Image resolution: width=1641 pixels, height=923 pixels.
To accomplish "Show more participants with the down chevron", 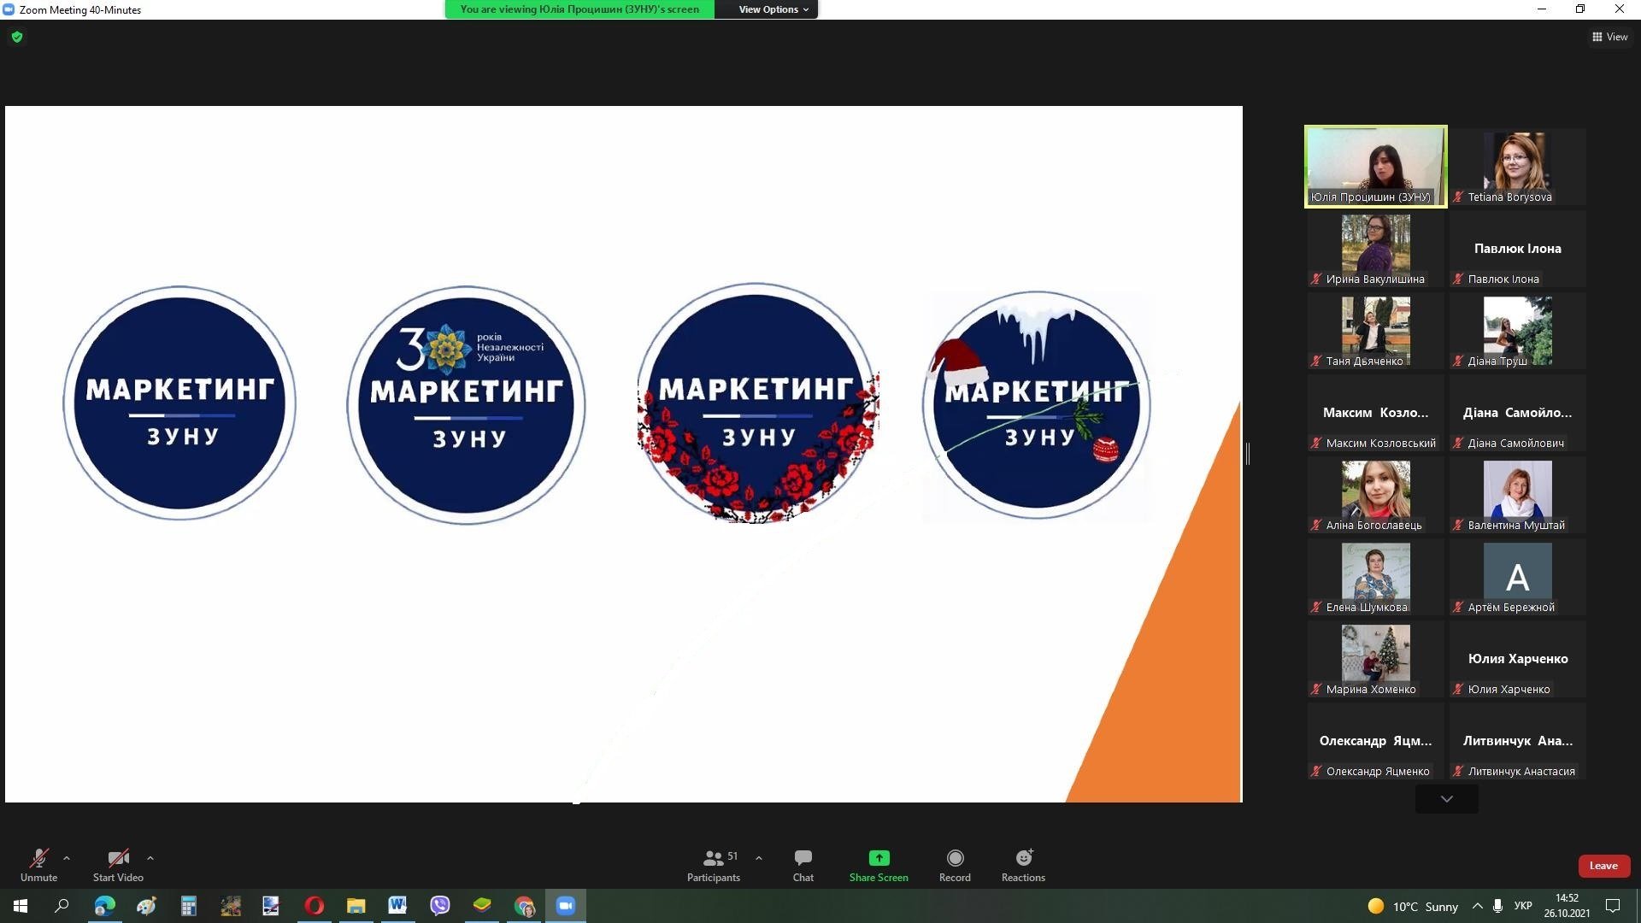I will [1446, 799].
